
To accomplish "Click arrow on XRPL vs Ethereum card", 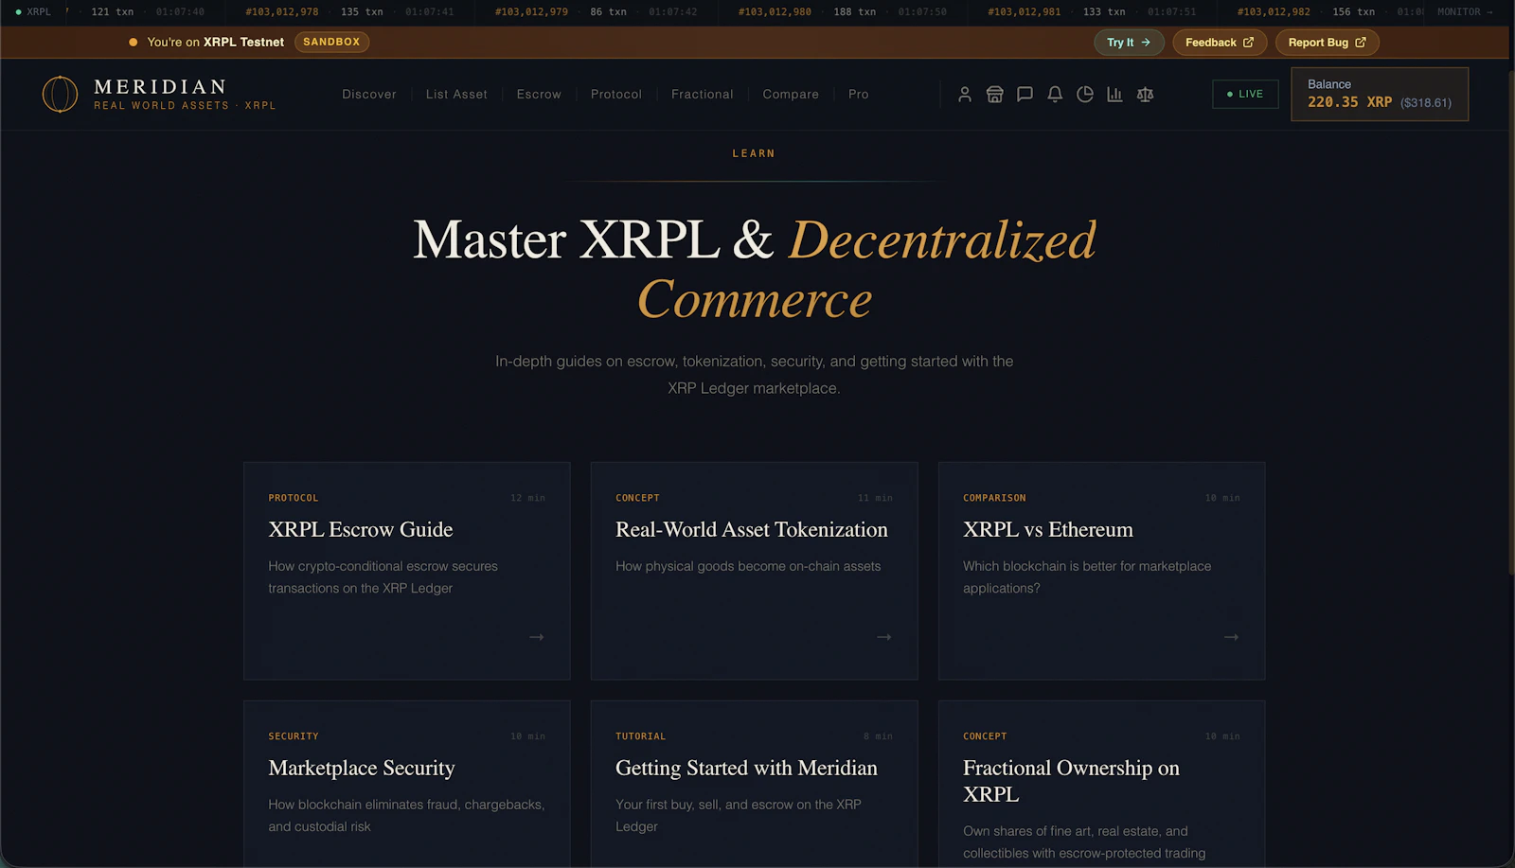I will [x=1231, y=637].
